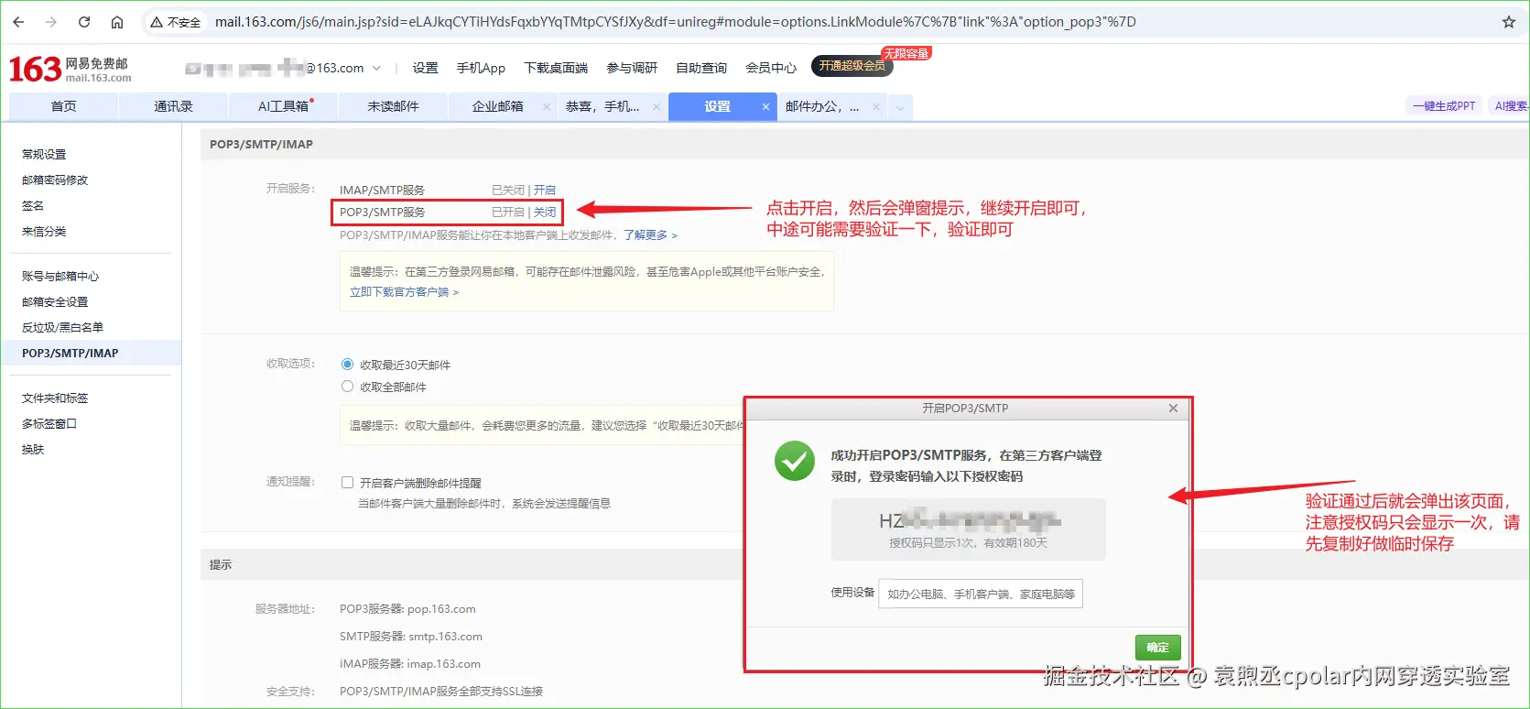Switch to the 邮件办公 tab

click(x=822, y=106)
